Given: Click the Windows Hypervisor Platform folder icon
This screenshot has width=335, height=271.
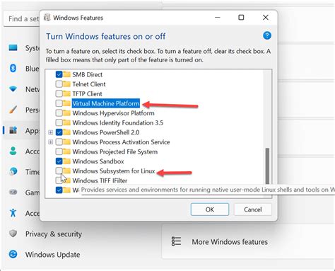Looking at the screenshot, I should coord(66,113).
